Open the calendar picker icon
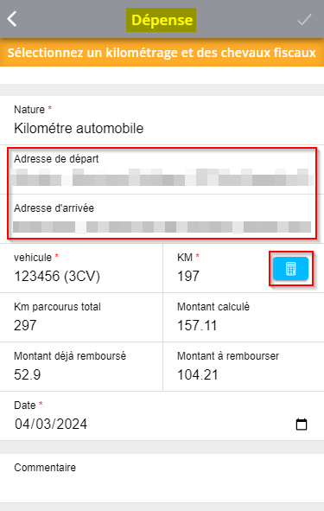The image size is (324, 511). pyautogui.click(x=302, y=425)
